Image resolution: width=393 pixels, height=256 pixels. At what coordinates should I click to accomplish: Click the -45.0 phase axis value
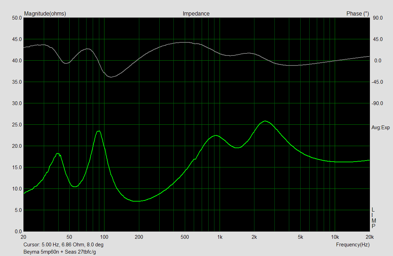[377, 82]
